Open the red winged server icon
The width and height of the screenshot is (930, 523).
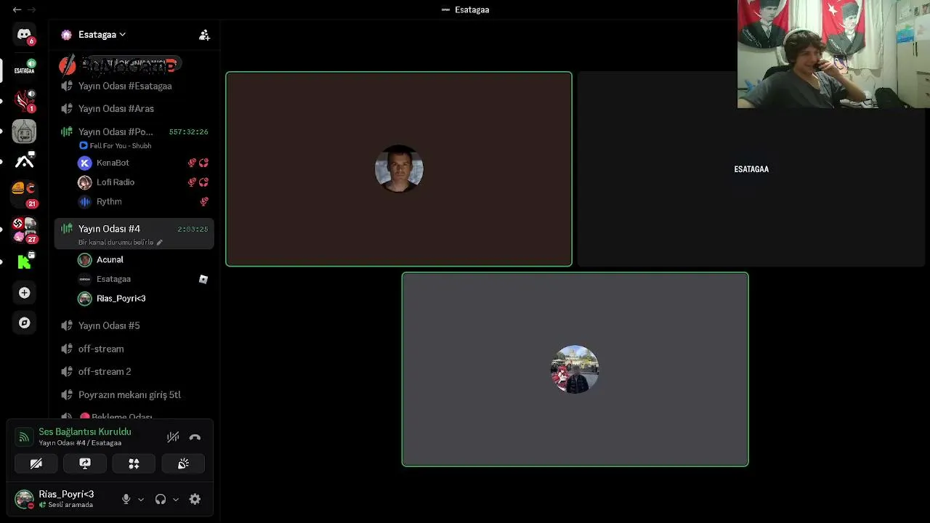coord(24,100)
